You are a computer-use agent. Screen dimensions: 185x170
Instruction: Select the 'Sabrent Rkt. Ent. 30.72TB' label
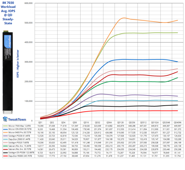coord(20,149)
